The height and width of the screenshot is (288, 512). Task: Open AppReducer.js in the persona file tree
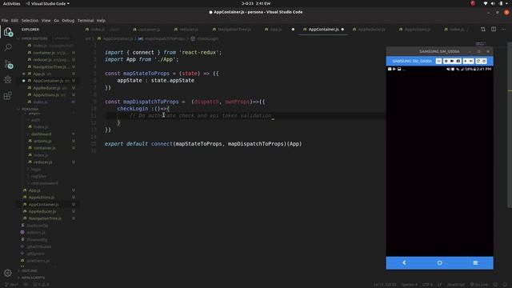click(x=42, y=211)
